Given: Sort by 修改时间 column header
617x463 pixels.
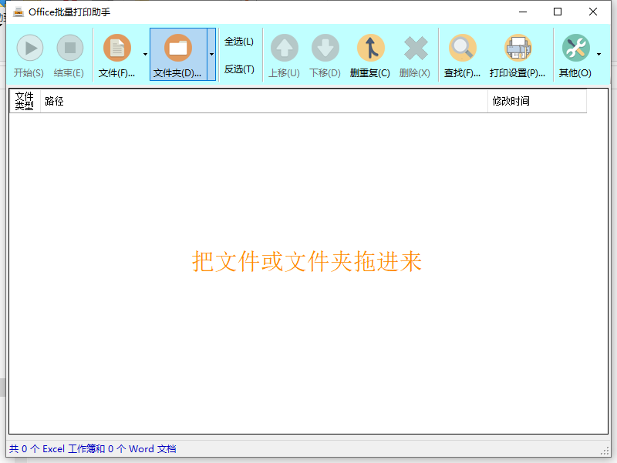Looking at the screenshot, I should coord(537,101).
